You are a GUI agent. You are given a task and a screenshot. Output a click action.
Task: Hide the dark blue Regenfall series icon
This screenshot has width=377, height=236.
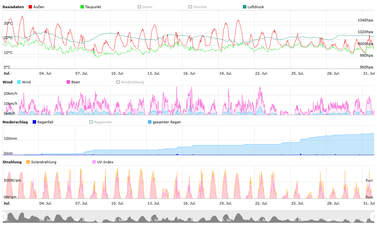(35, 122)
